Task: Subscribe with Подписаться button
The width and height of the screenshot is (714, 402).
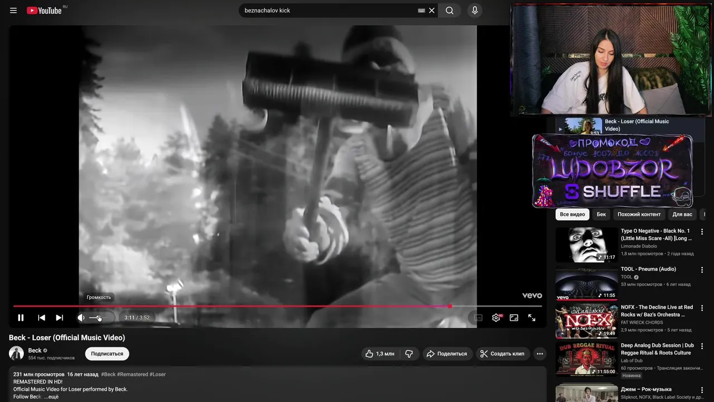Action: pyautogui.click(x=107, y=353)
